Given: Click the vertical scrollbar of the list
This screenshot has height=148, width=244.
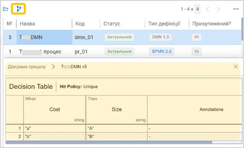Looking at the screenshot, I should (242, 29).
